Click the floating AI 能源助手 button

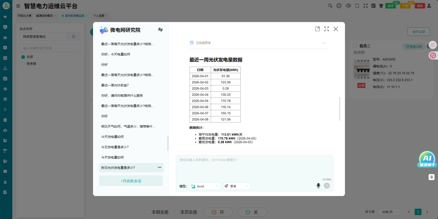tap(427, 160)
